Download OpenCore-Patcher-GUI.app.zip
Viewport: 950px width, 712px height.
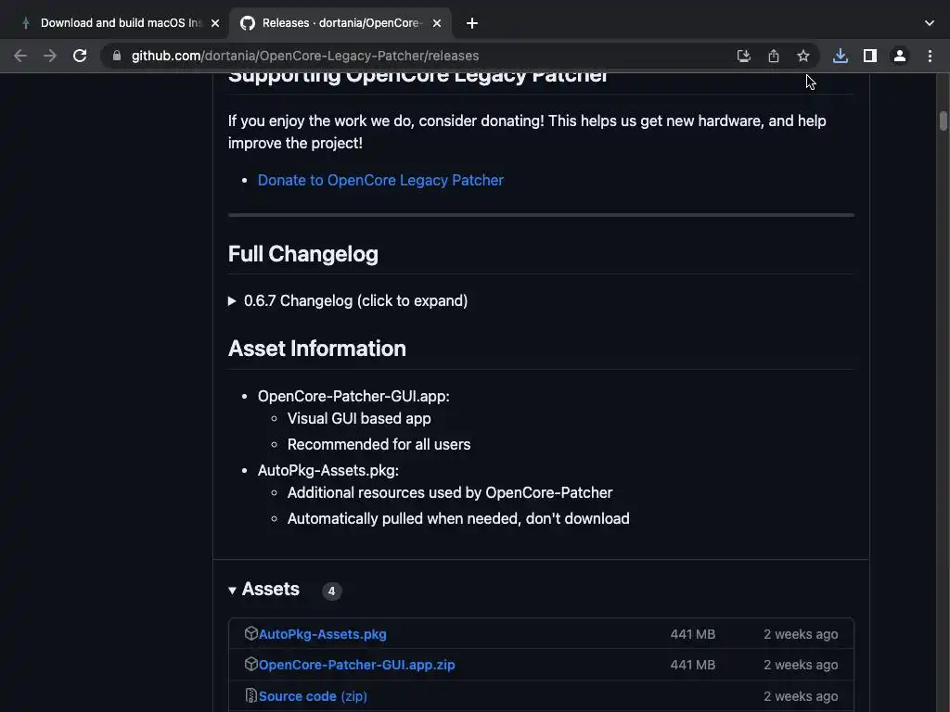coord(356,665)
